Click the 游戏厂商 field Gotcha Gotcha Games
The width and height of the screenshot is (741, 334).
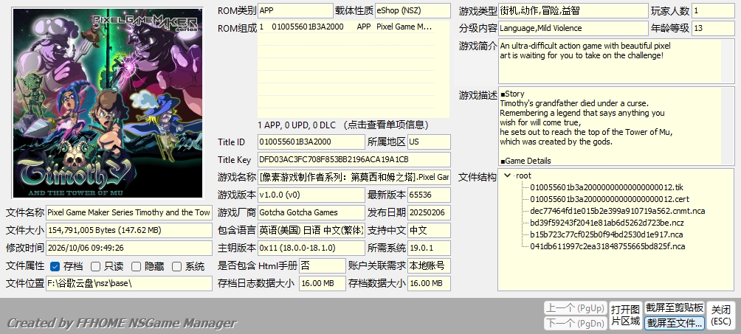pos(311,212)
